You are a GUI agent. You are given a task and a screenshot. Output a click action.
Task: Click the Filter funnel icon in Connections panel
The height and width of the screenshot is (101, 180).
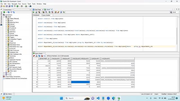(11, 12)
